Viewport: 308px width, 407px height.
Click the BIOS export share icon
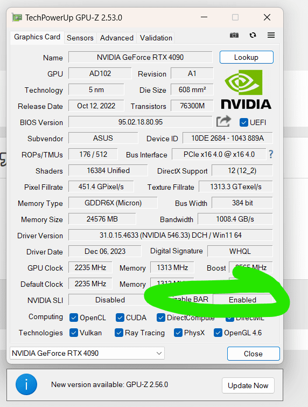coord(224,121)
